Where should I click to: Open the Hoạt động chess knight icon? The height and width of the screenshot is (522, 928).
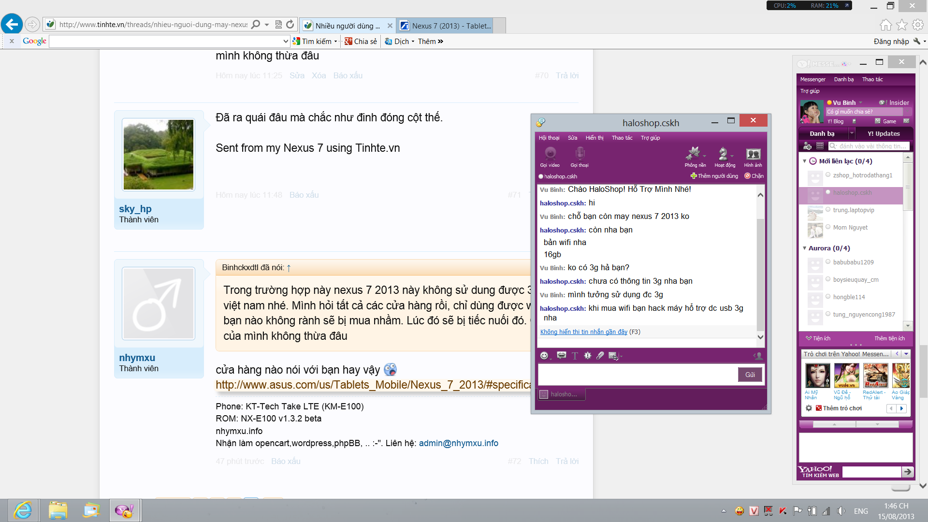point(723,154)
